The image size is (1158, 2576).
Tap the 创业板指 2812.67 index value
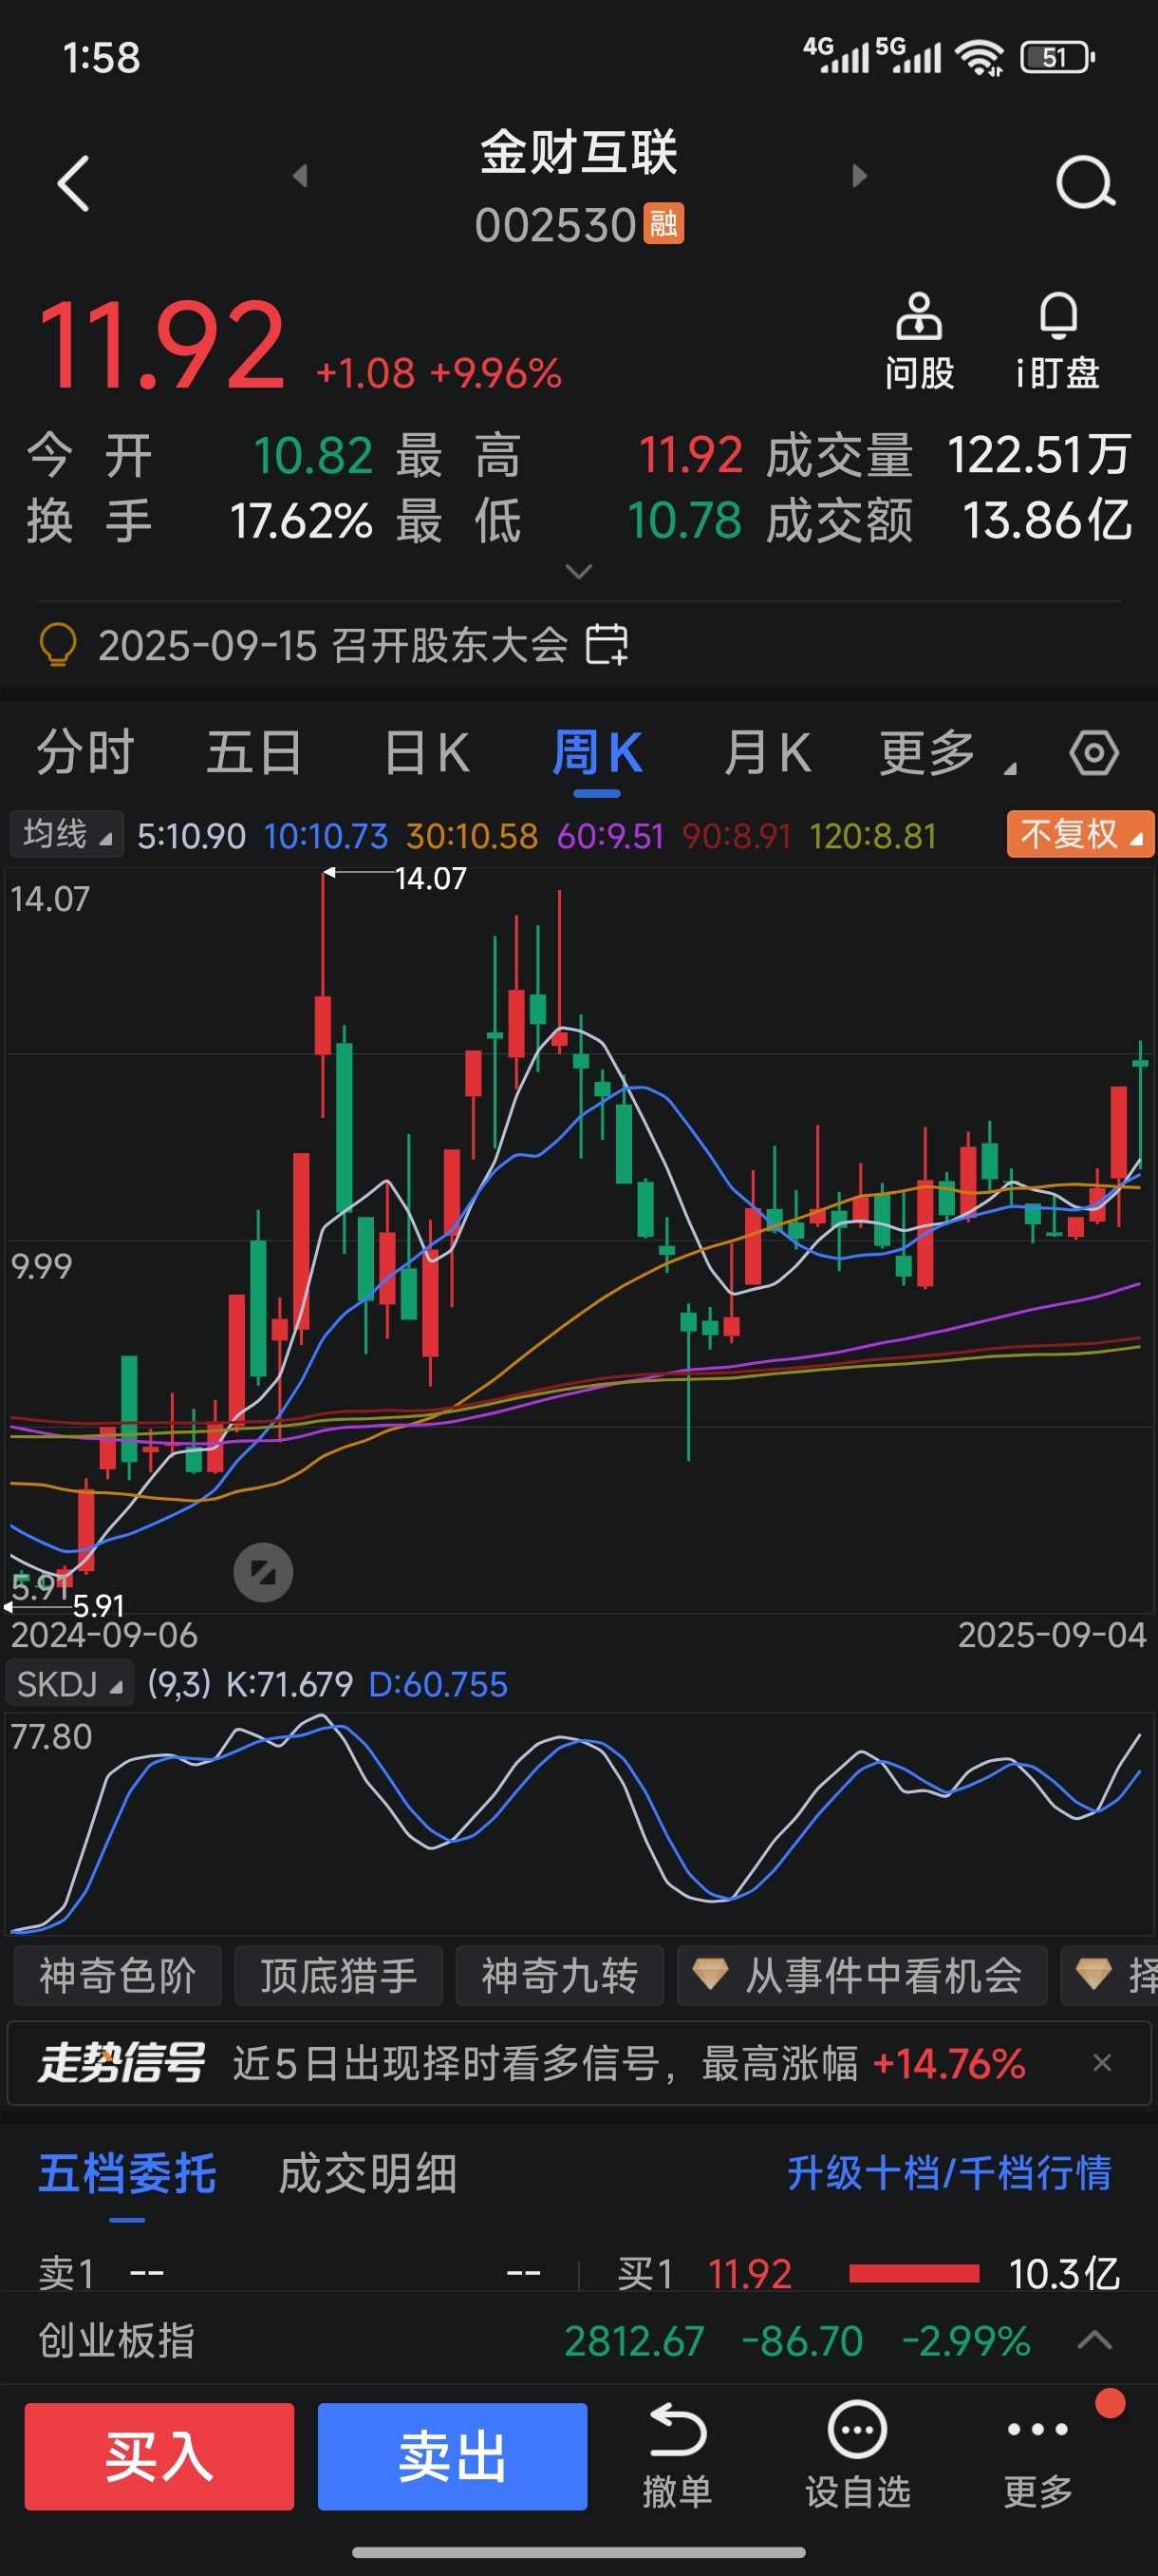coord(634,2340)
